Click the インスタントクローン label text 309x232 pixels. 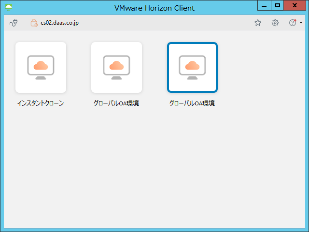41,103
